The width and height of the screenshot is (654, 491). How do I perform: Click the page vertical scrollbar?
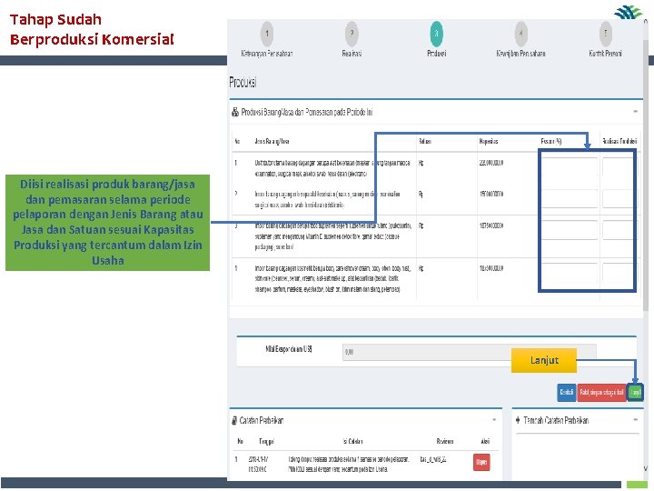[x=646, y=175]
